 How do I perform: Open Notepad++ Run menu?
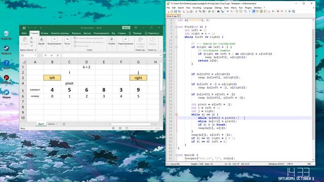241,8
